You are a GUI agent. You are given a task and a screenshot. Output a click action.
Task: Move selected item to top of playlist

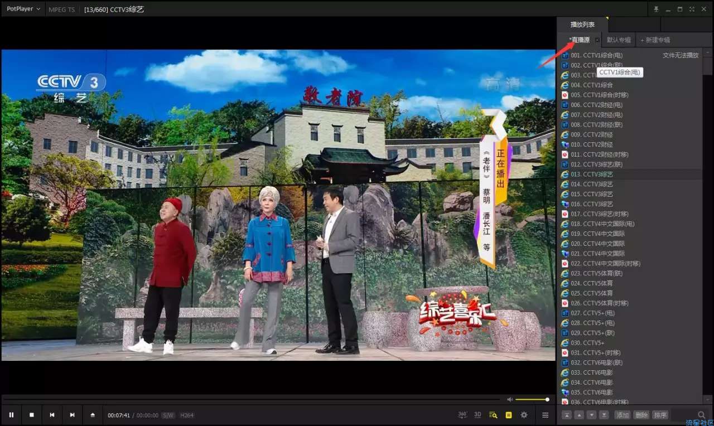[567, 415]
